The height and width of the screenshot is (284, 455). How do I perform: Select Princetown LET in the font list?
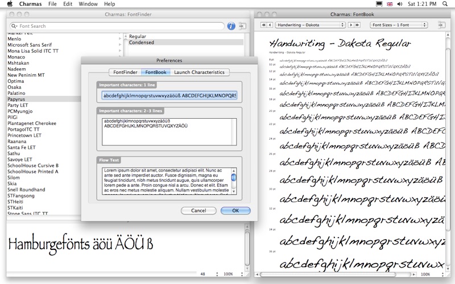tap(24, 135)
